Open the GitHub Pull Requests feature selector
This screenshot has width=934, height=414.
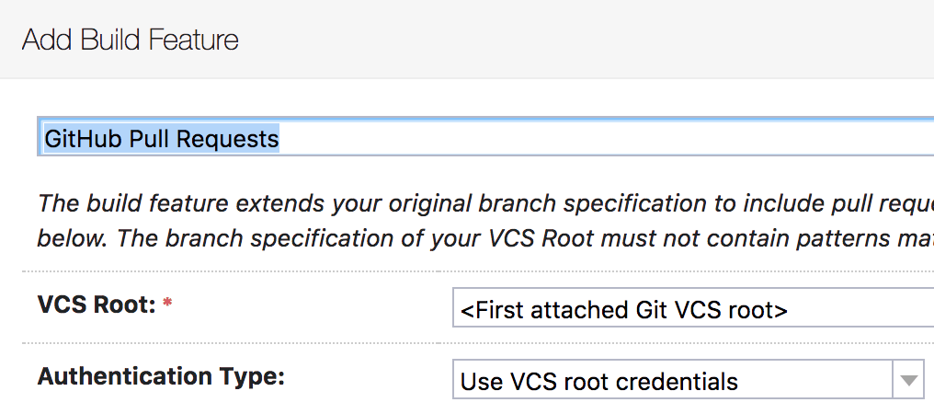point(485,138)
